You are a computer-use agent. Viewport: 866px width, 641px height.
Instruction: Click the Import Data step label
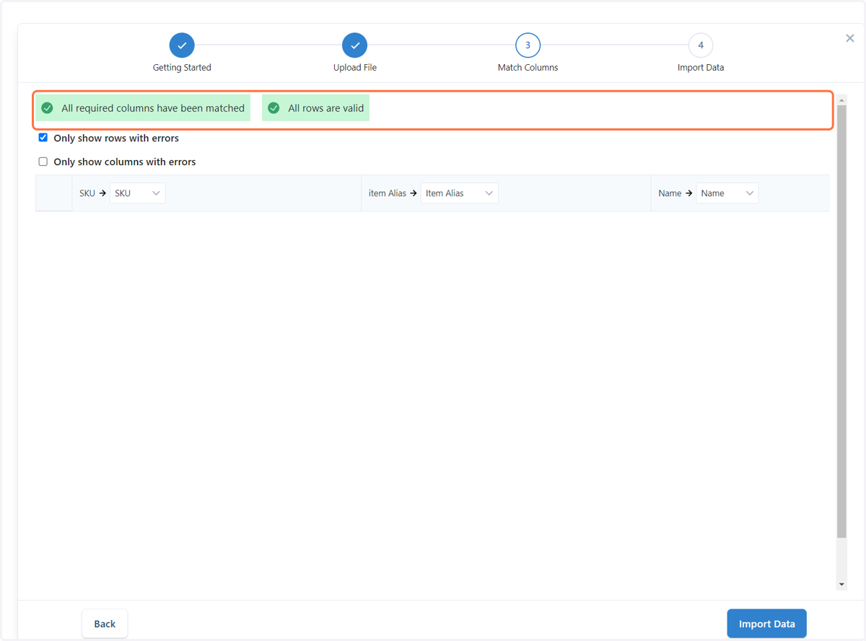tap(701, 68)
